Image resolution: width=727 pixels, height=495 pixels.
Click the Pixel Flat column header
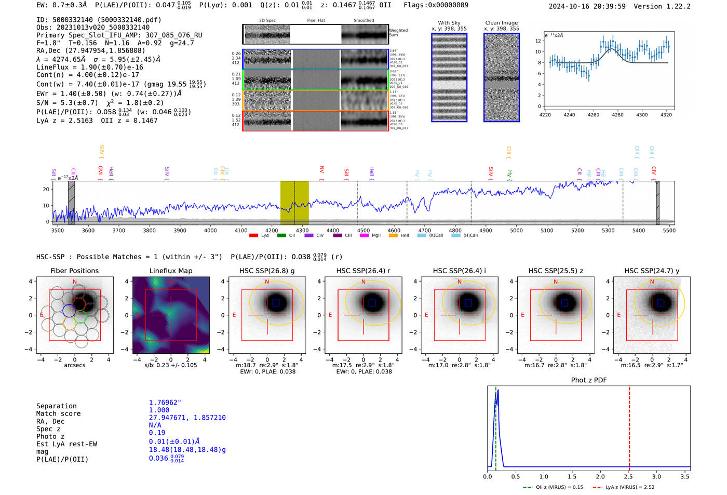point(316,21)
